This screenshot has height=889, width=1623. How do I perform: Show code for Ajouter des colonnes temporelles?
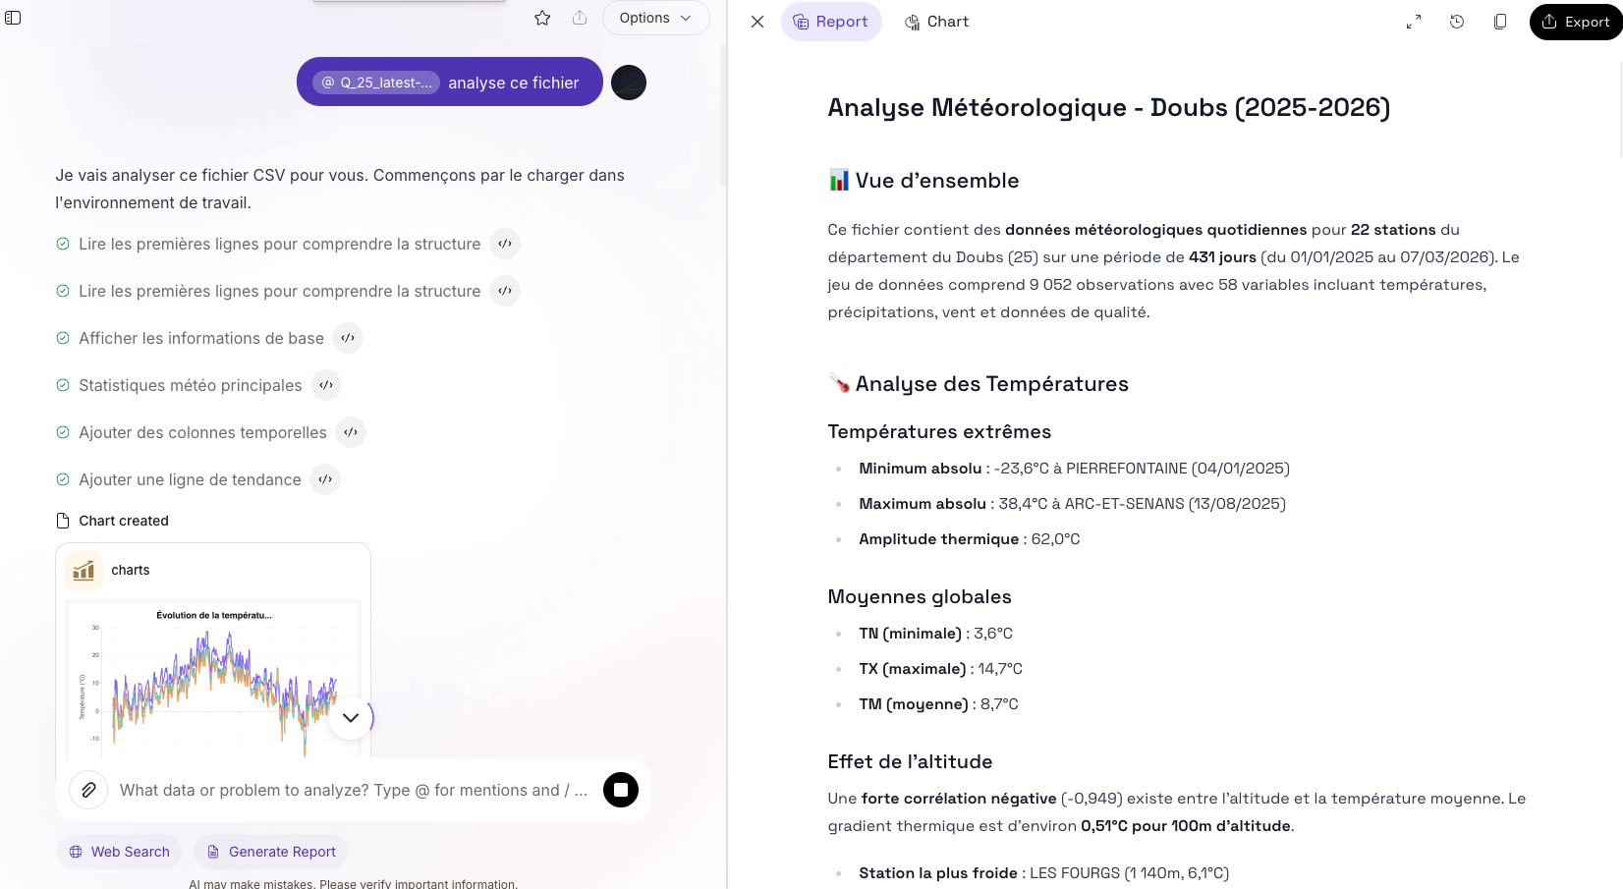(x=351, y=432)
